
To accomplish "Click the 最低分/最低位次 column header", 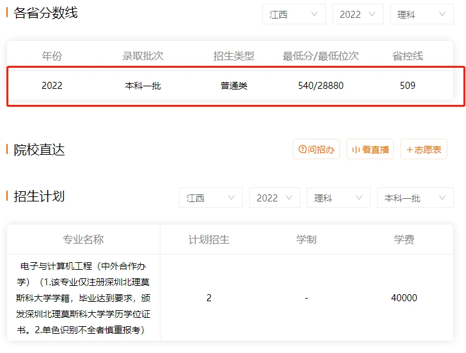I will (321, 56).
